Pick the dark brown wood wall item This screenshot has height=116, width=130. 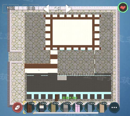[x=30, y=107]
